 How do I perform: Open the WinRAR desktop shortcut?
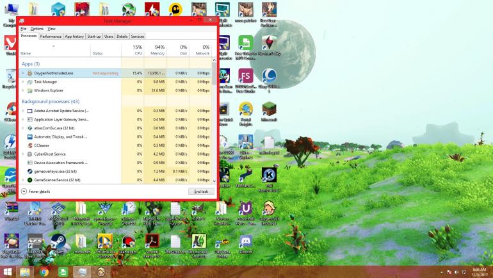click(x=11, y=211)
